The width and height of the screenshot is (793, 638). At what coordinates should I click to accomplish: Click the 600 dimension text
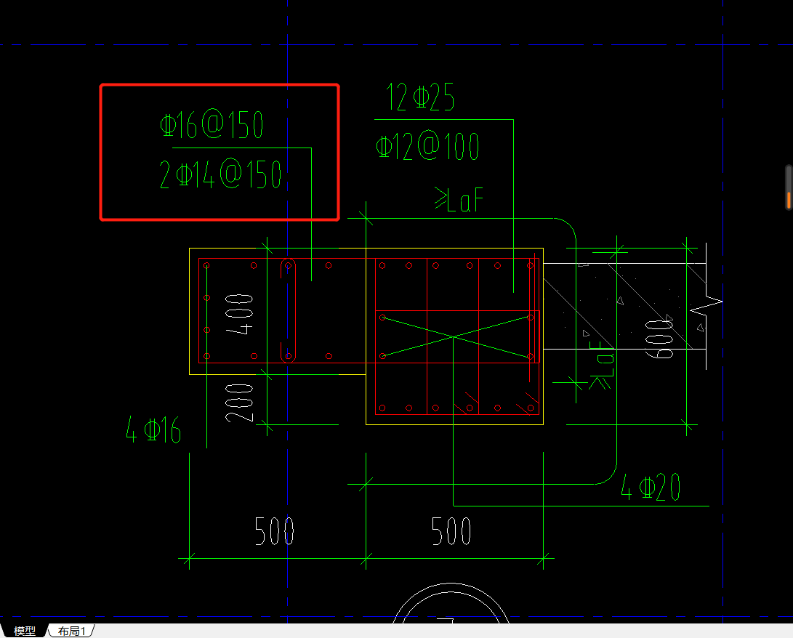pos(659,339)
